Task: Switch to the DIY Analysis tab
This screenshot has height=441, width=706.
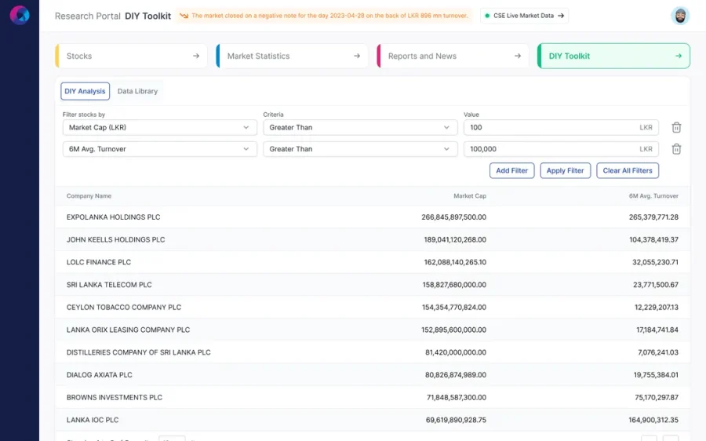Action: coord(85,91)
